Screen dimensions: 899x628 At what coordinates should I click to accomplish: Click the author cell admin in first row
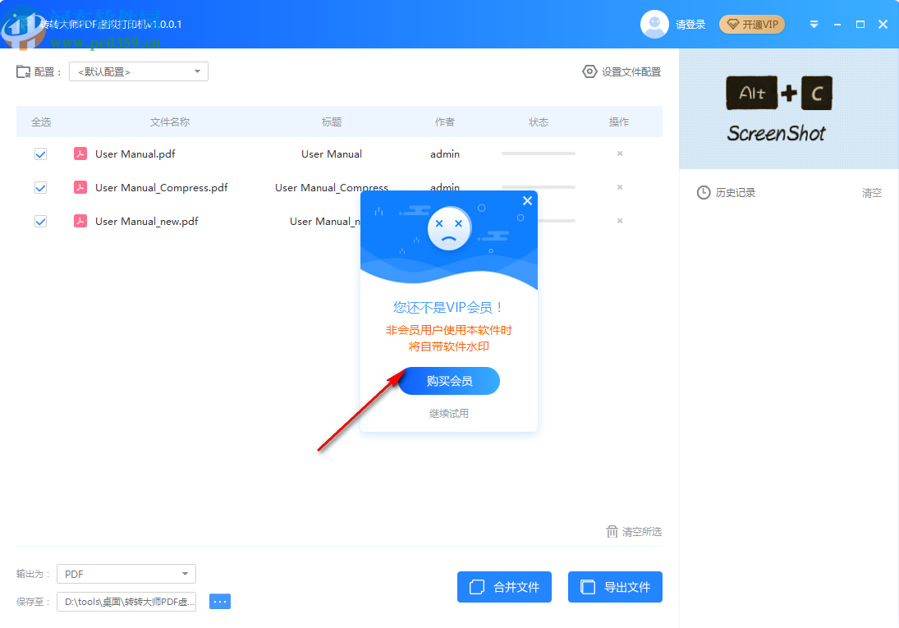tap(445, 154)
